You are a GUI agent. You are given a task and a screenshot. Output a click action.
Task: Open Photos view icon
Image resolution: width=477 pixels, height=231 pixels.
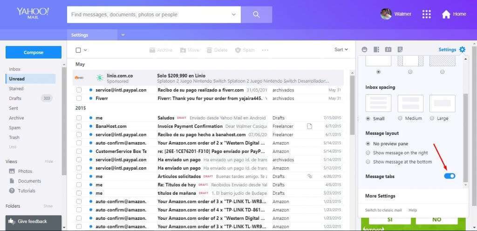point(12,171)
